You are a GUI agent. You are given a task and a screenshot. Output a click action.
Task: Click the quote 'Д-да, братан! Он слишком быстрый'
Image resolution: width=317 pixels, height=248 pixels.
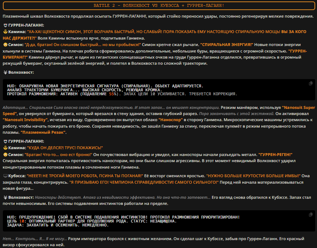coord(83,45)
